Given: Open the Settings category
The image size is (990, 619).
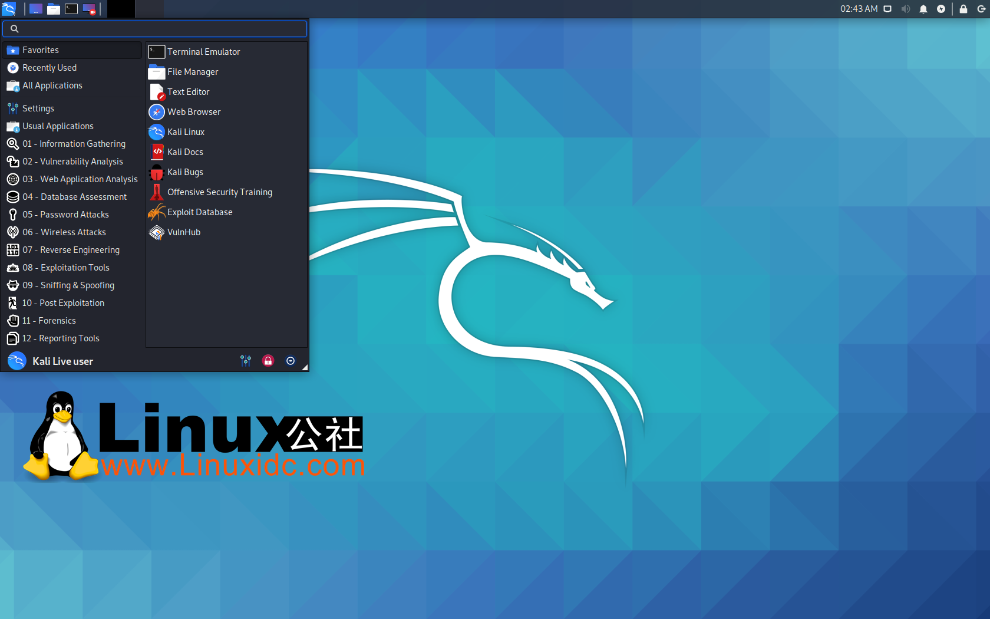Looking at the screenshot, I should point(72,108).
